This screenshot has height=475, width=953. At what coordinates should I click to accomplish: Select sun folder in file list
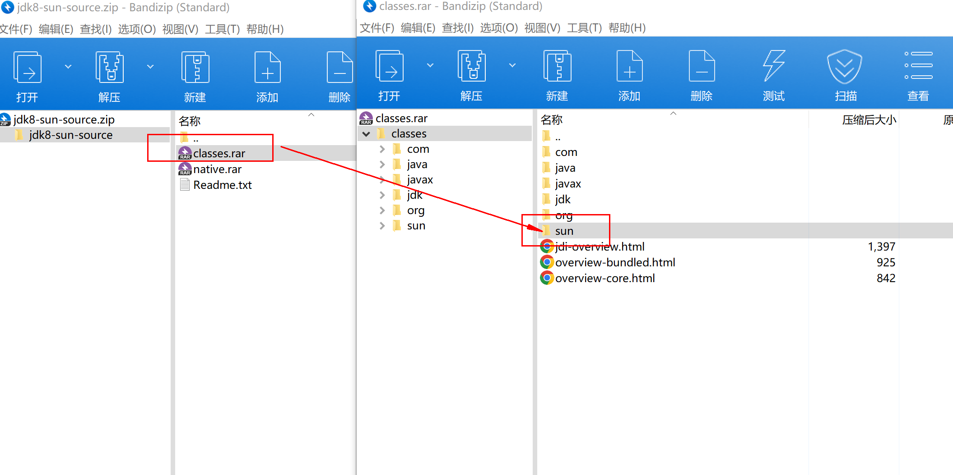coord(564,231)
